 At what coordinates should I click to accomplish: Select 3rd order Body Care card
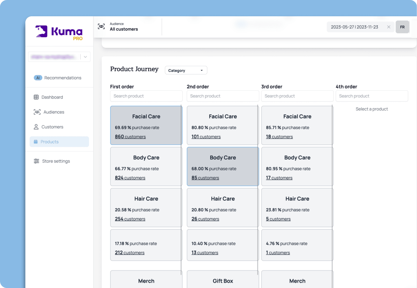(x=297, y=166)
